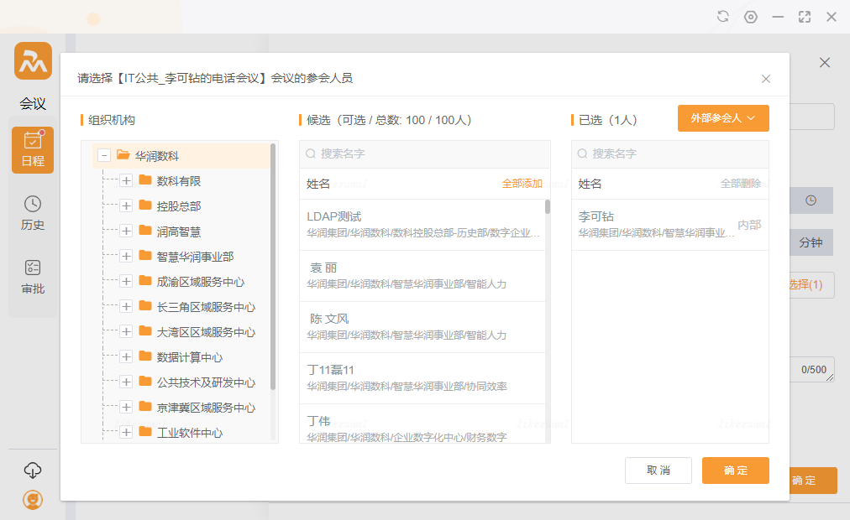Click 全部添加 to add all candidates
This screenshot has width=850, height=520.
point(522,184)
